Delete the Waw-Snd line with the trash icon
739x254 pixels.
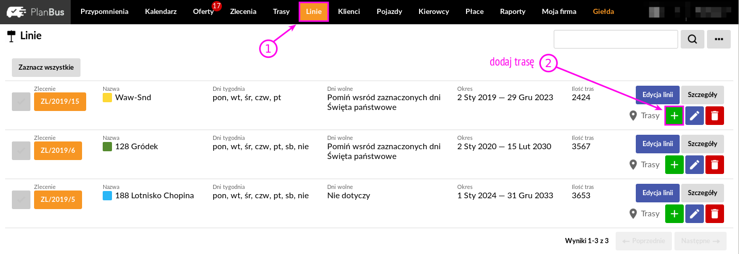point(714,116)
